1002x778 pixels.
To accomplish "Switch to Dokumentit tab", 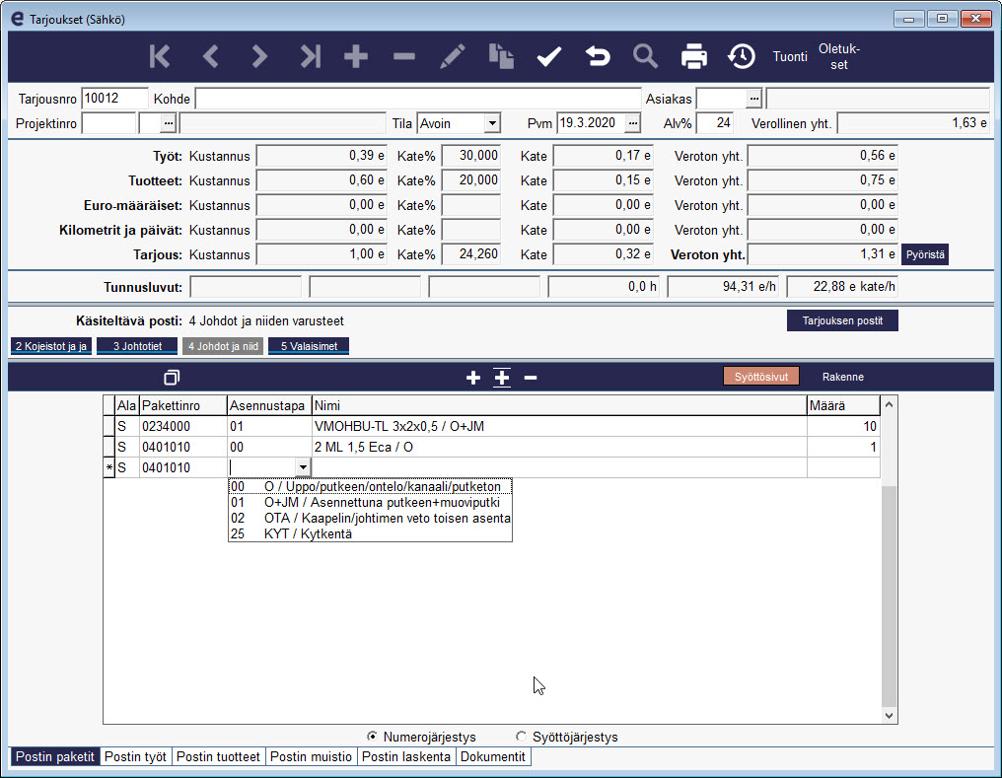I will pyautogui.click(x=493, y=757).
